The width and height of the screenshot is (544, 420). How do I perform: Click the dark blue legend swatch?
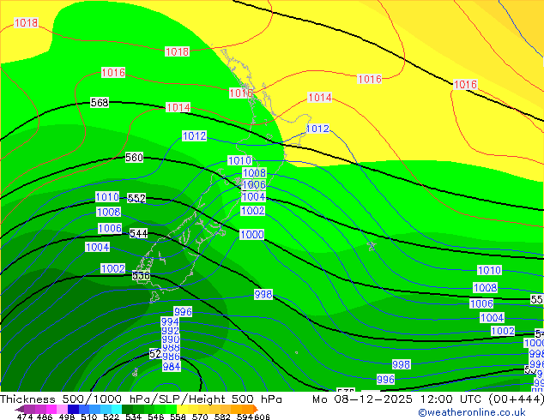(72, 409)
